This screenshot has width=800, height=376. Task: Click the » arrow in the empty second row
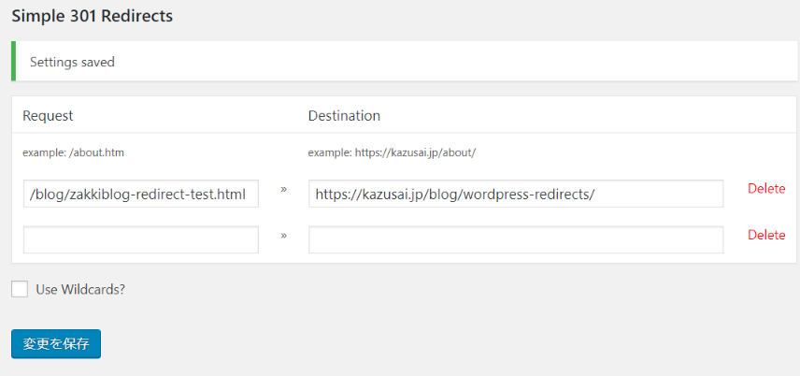click(283, 236)
